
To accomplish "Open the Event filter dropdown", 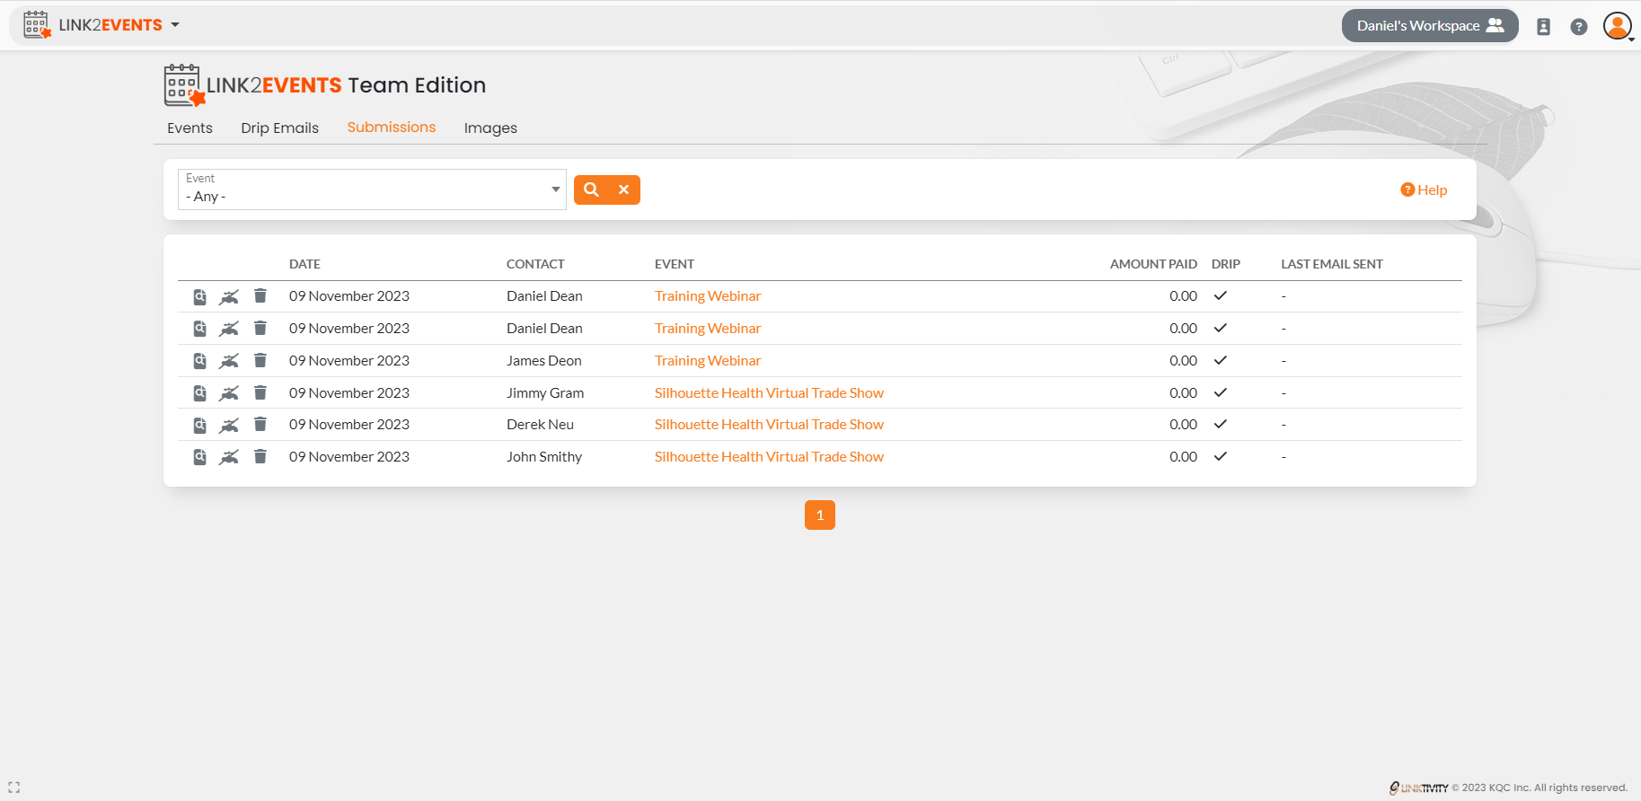I will [372, 189].
